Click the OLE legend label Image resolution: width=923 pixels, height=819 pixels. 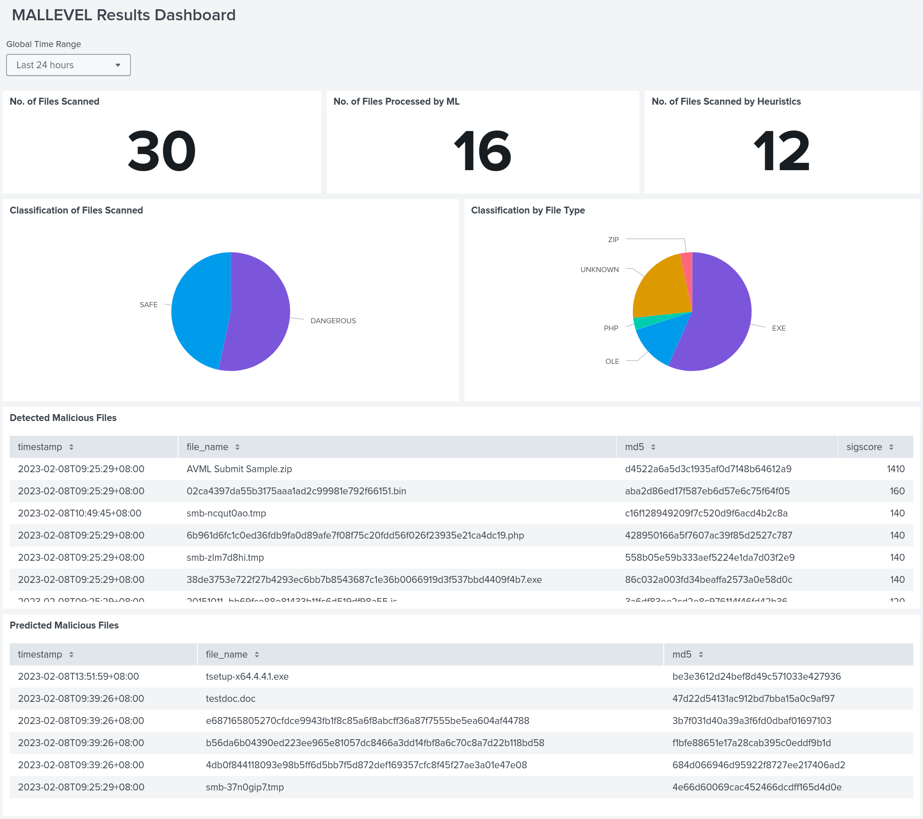pos(612,362)
